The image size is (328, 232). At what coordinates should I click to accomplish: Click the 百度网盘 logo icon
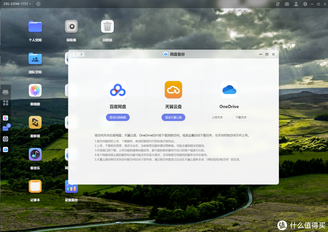click(118, 90)
